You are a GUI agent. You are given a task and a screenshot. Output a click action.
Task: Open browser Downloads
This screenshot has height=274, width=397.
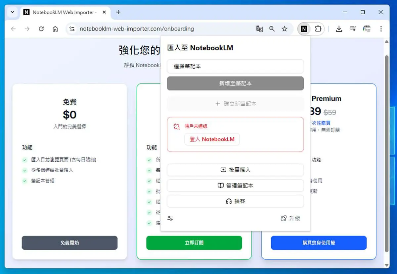click(339, 29)
